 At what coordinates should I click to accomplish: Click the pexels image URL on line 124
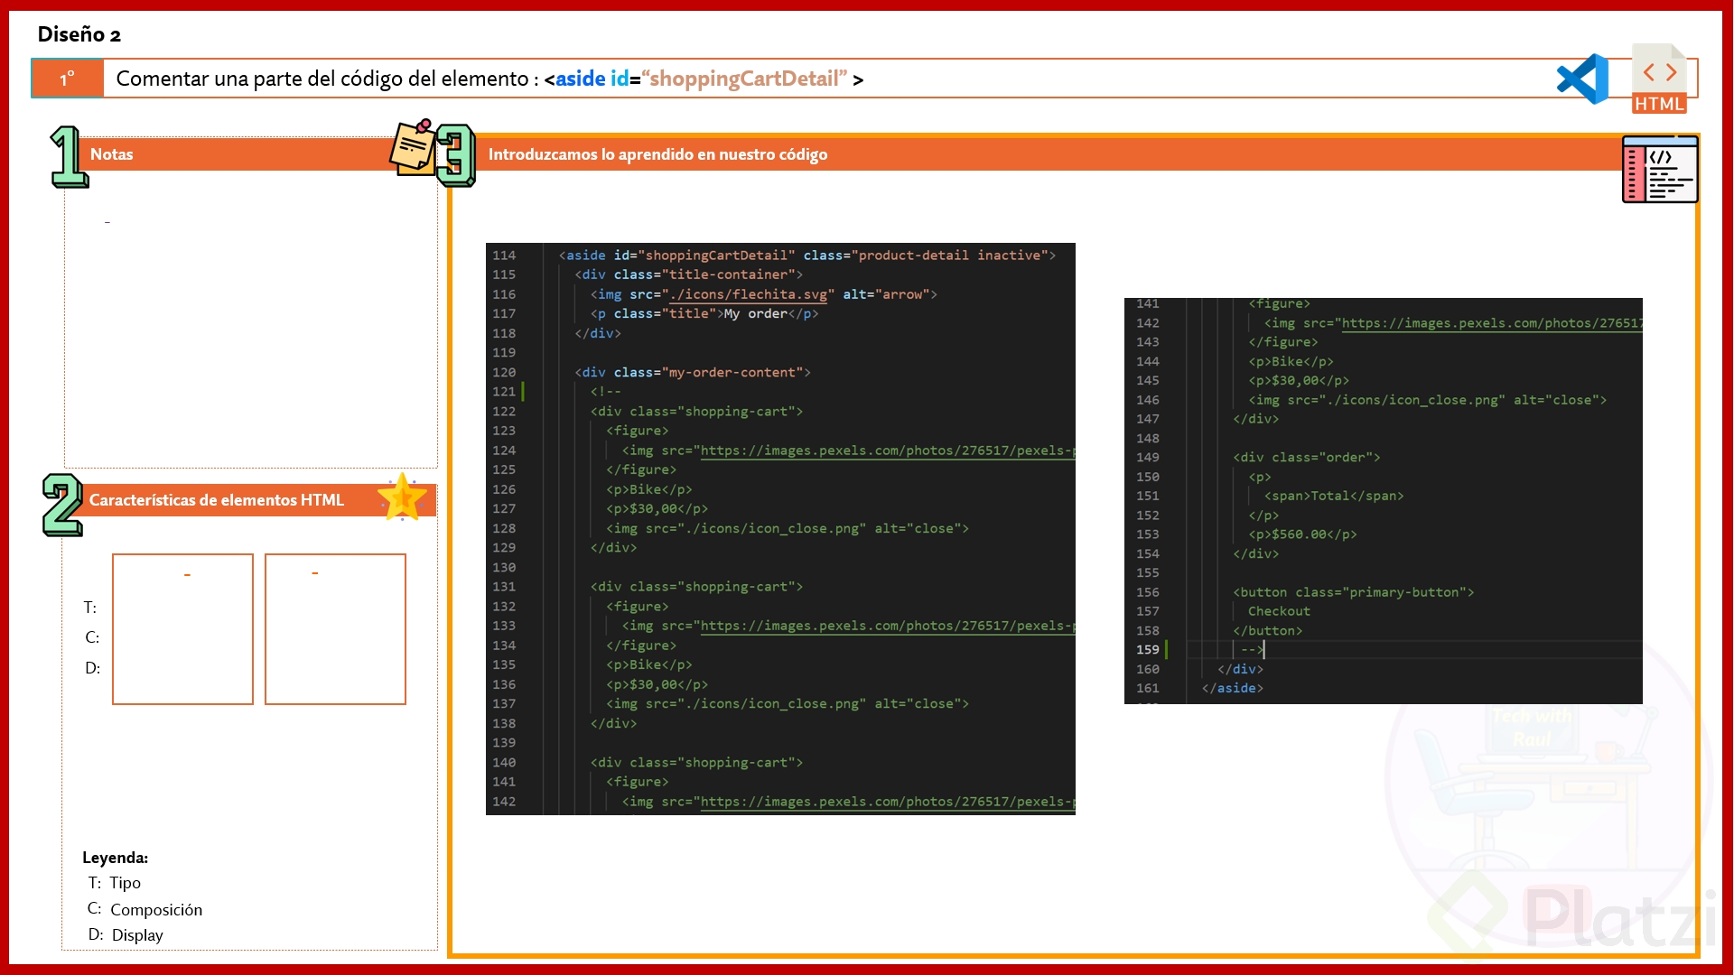886,450
